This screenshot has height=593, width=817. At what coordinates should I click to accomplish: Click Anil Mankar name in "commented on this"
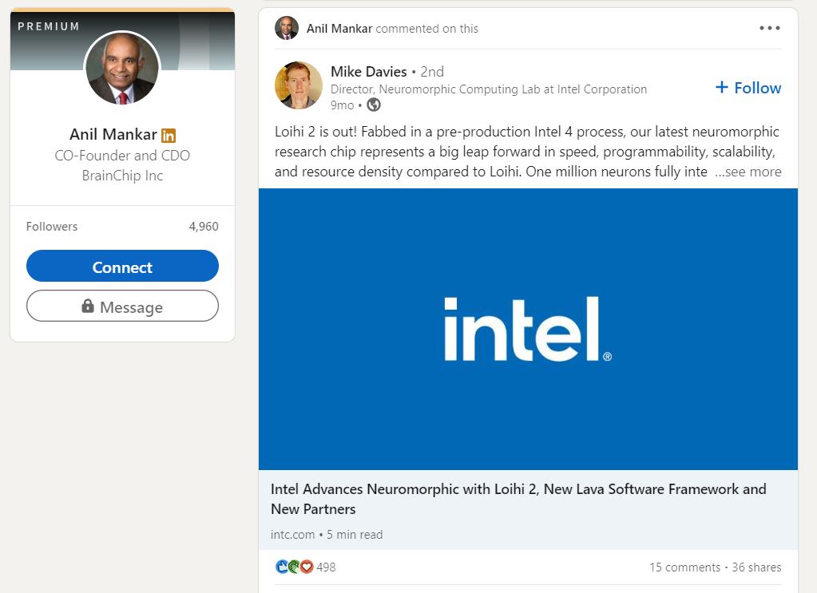339,29
